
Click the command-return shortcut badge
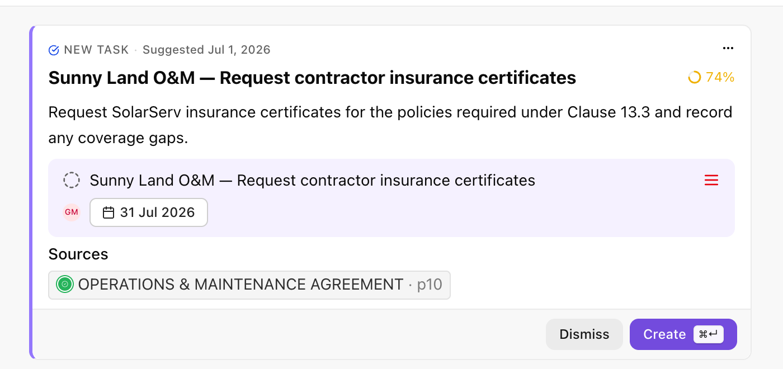pos(709,334)
